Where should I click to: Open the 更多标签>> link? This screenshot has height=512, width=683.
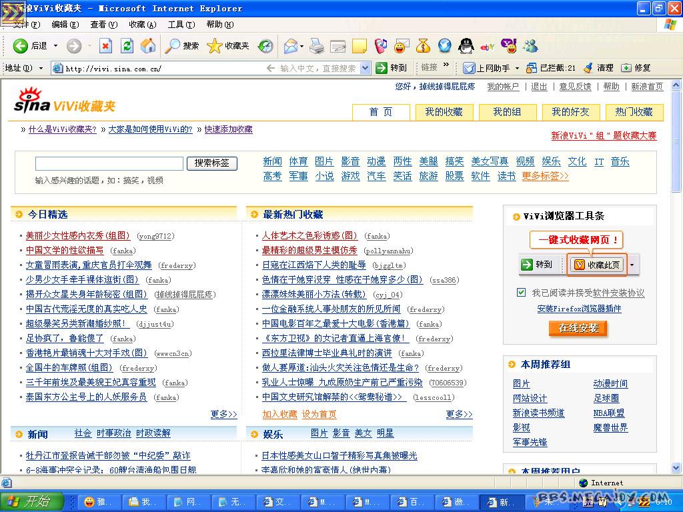click(x=546, y=176)
